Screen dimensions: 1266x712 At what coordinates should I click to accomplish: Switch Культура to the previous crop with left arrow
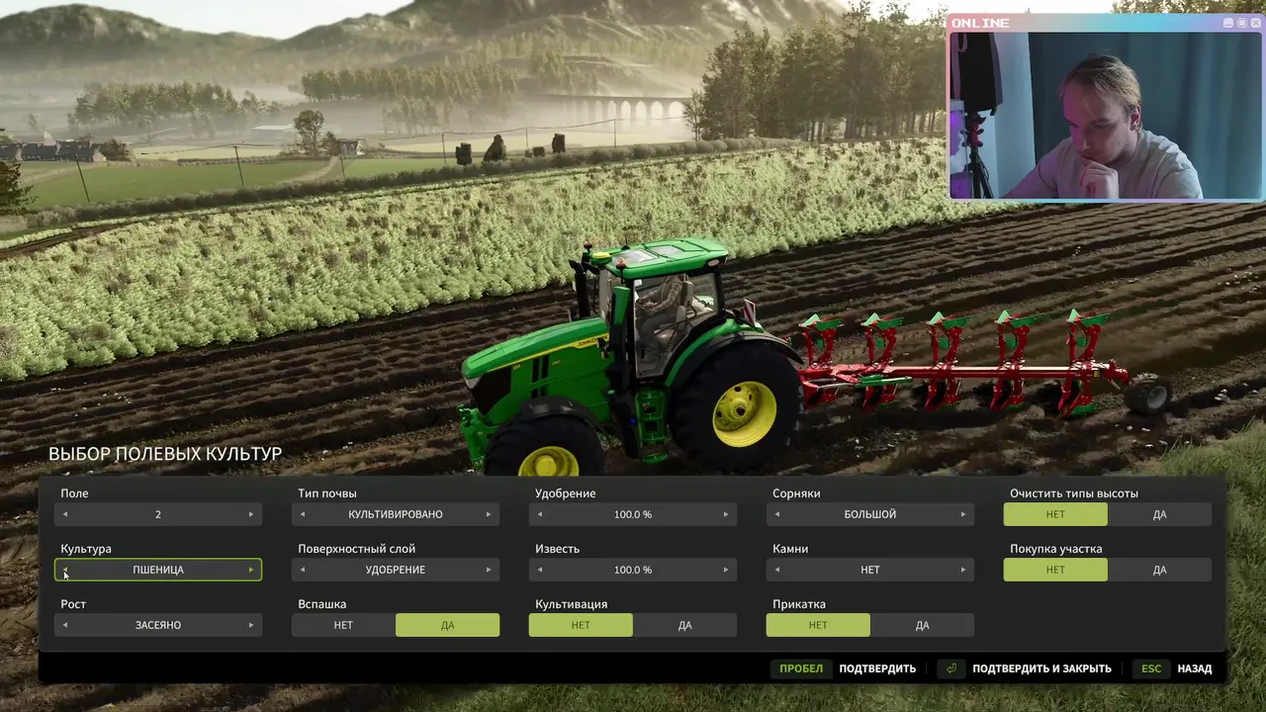click(x=65, y=570)
